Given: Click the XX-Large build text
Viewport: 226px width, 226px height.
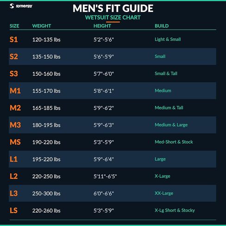Looking at the screenshot, I should point(164,193).
